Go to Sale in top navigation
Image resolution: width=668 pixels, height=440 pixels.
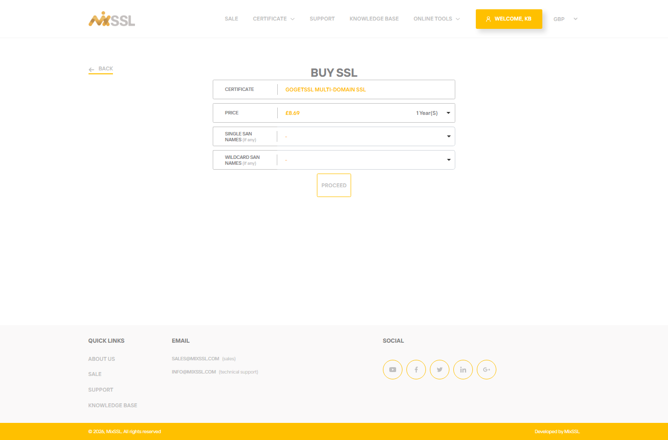coord(231,19)
